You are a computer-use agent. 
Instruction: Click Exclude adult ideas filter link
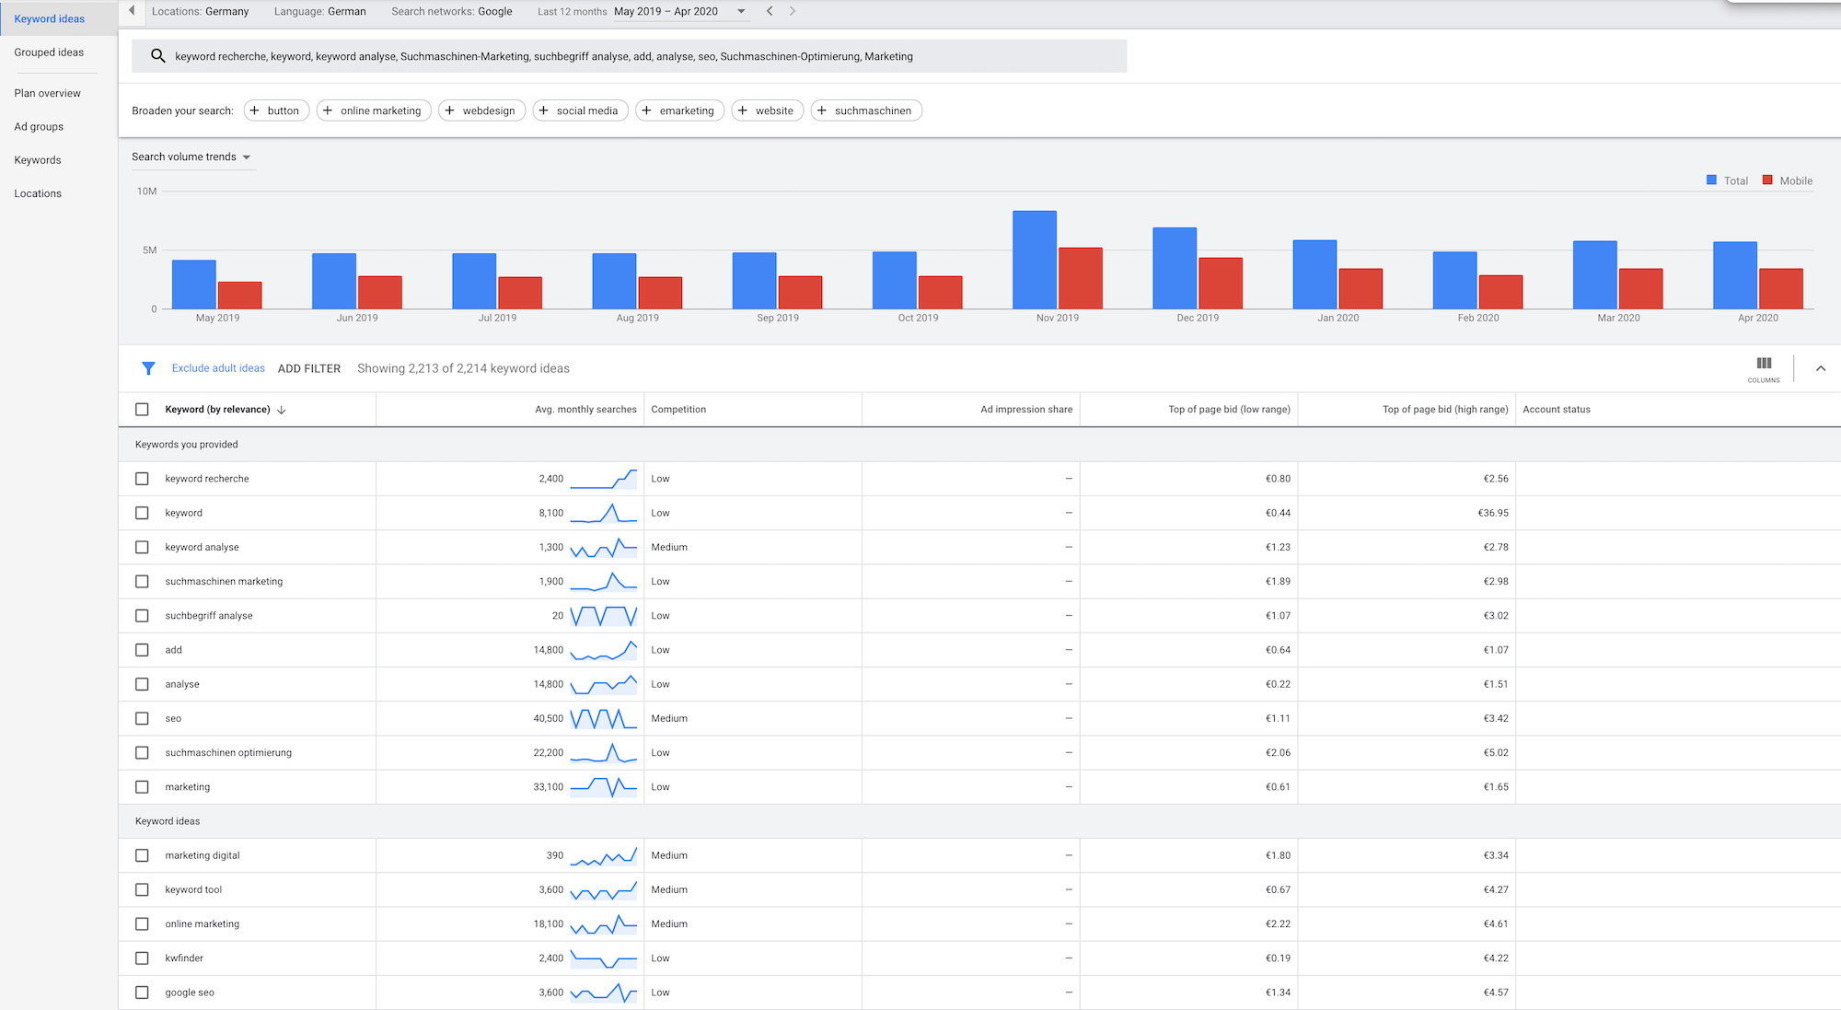218,368
